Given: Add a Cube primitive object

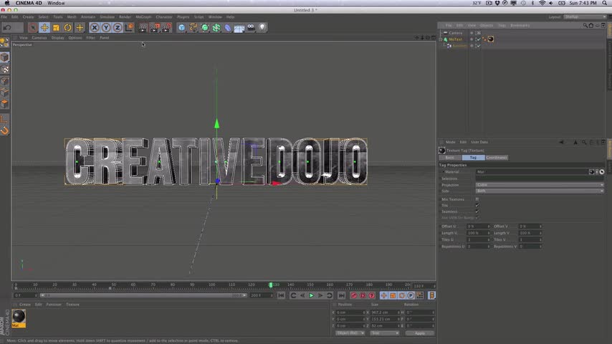Looking at the screenshot, I should point(182,28).
